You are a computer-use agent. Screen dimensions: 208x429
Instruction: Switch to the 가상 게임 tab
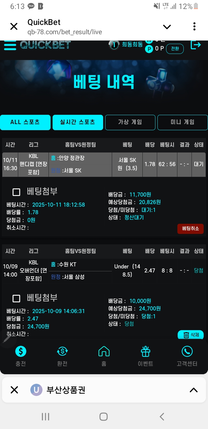[130, 122]
